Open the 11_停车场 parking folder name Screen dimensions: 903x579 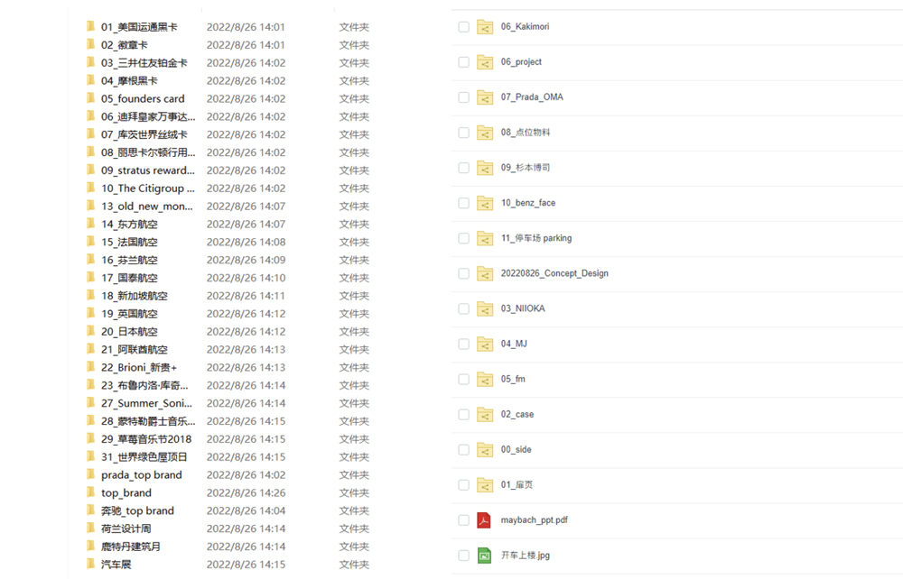pos(536,238)
